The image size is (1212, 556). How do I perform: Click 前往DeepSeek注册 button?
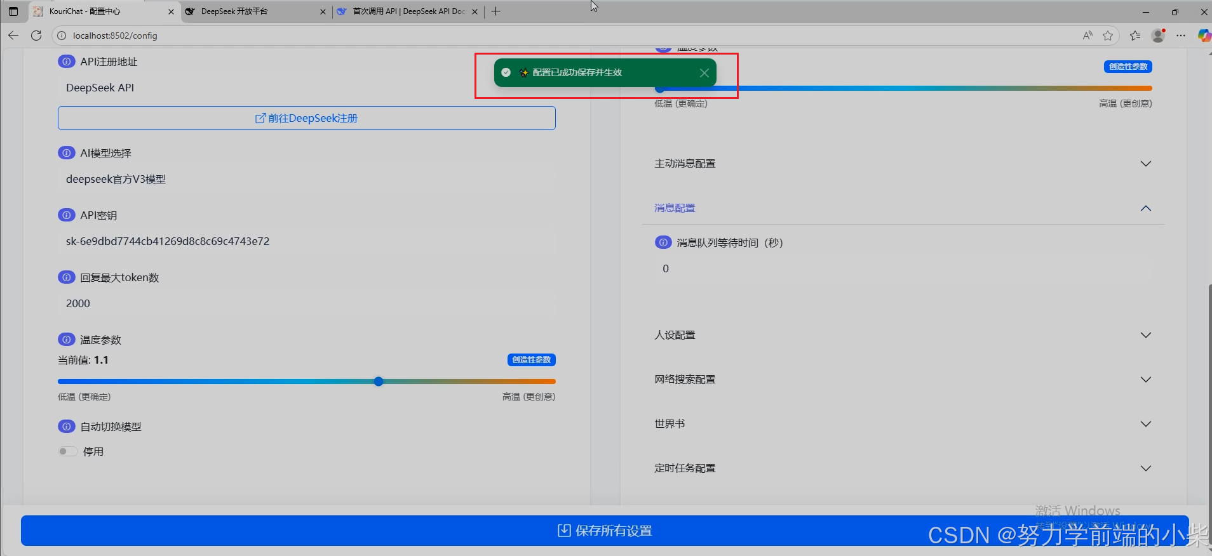(307, 118)
